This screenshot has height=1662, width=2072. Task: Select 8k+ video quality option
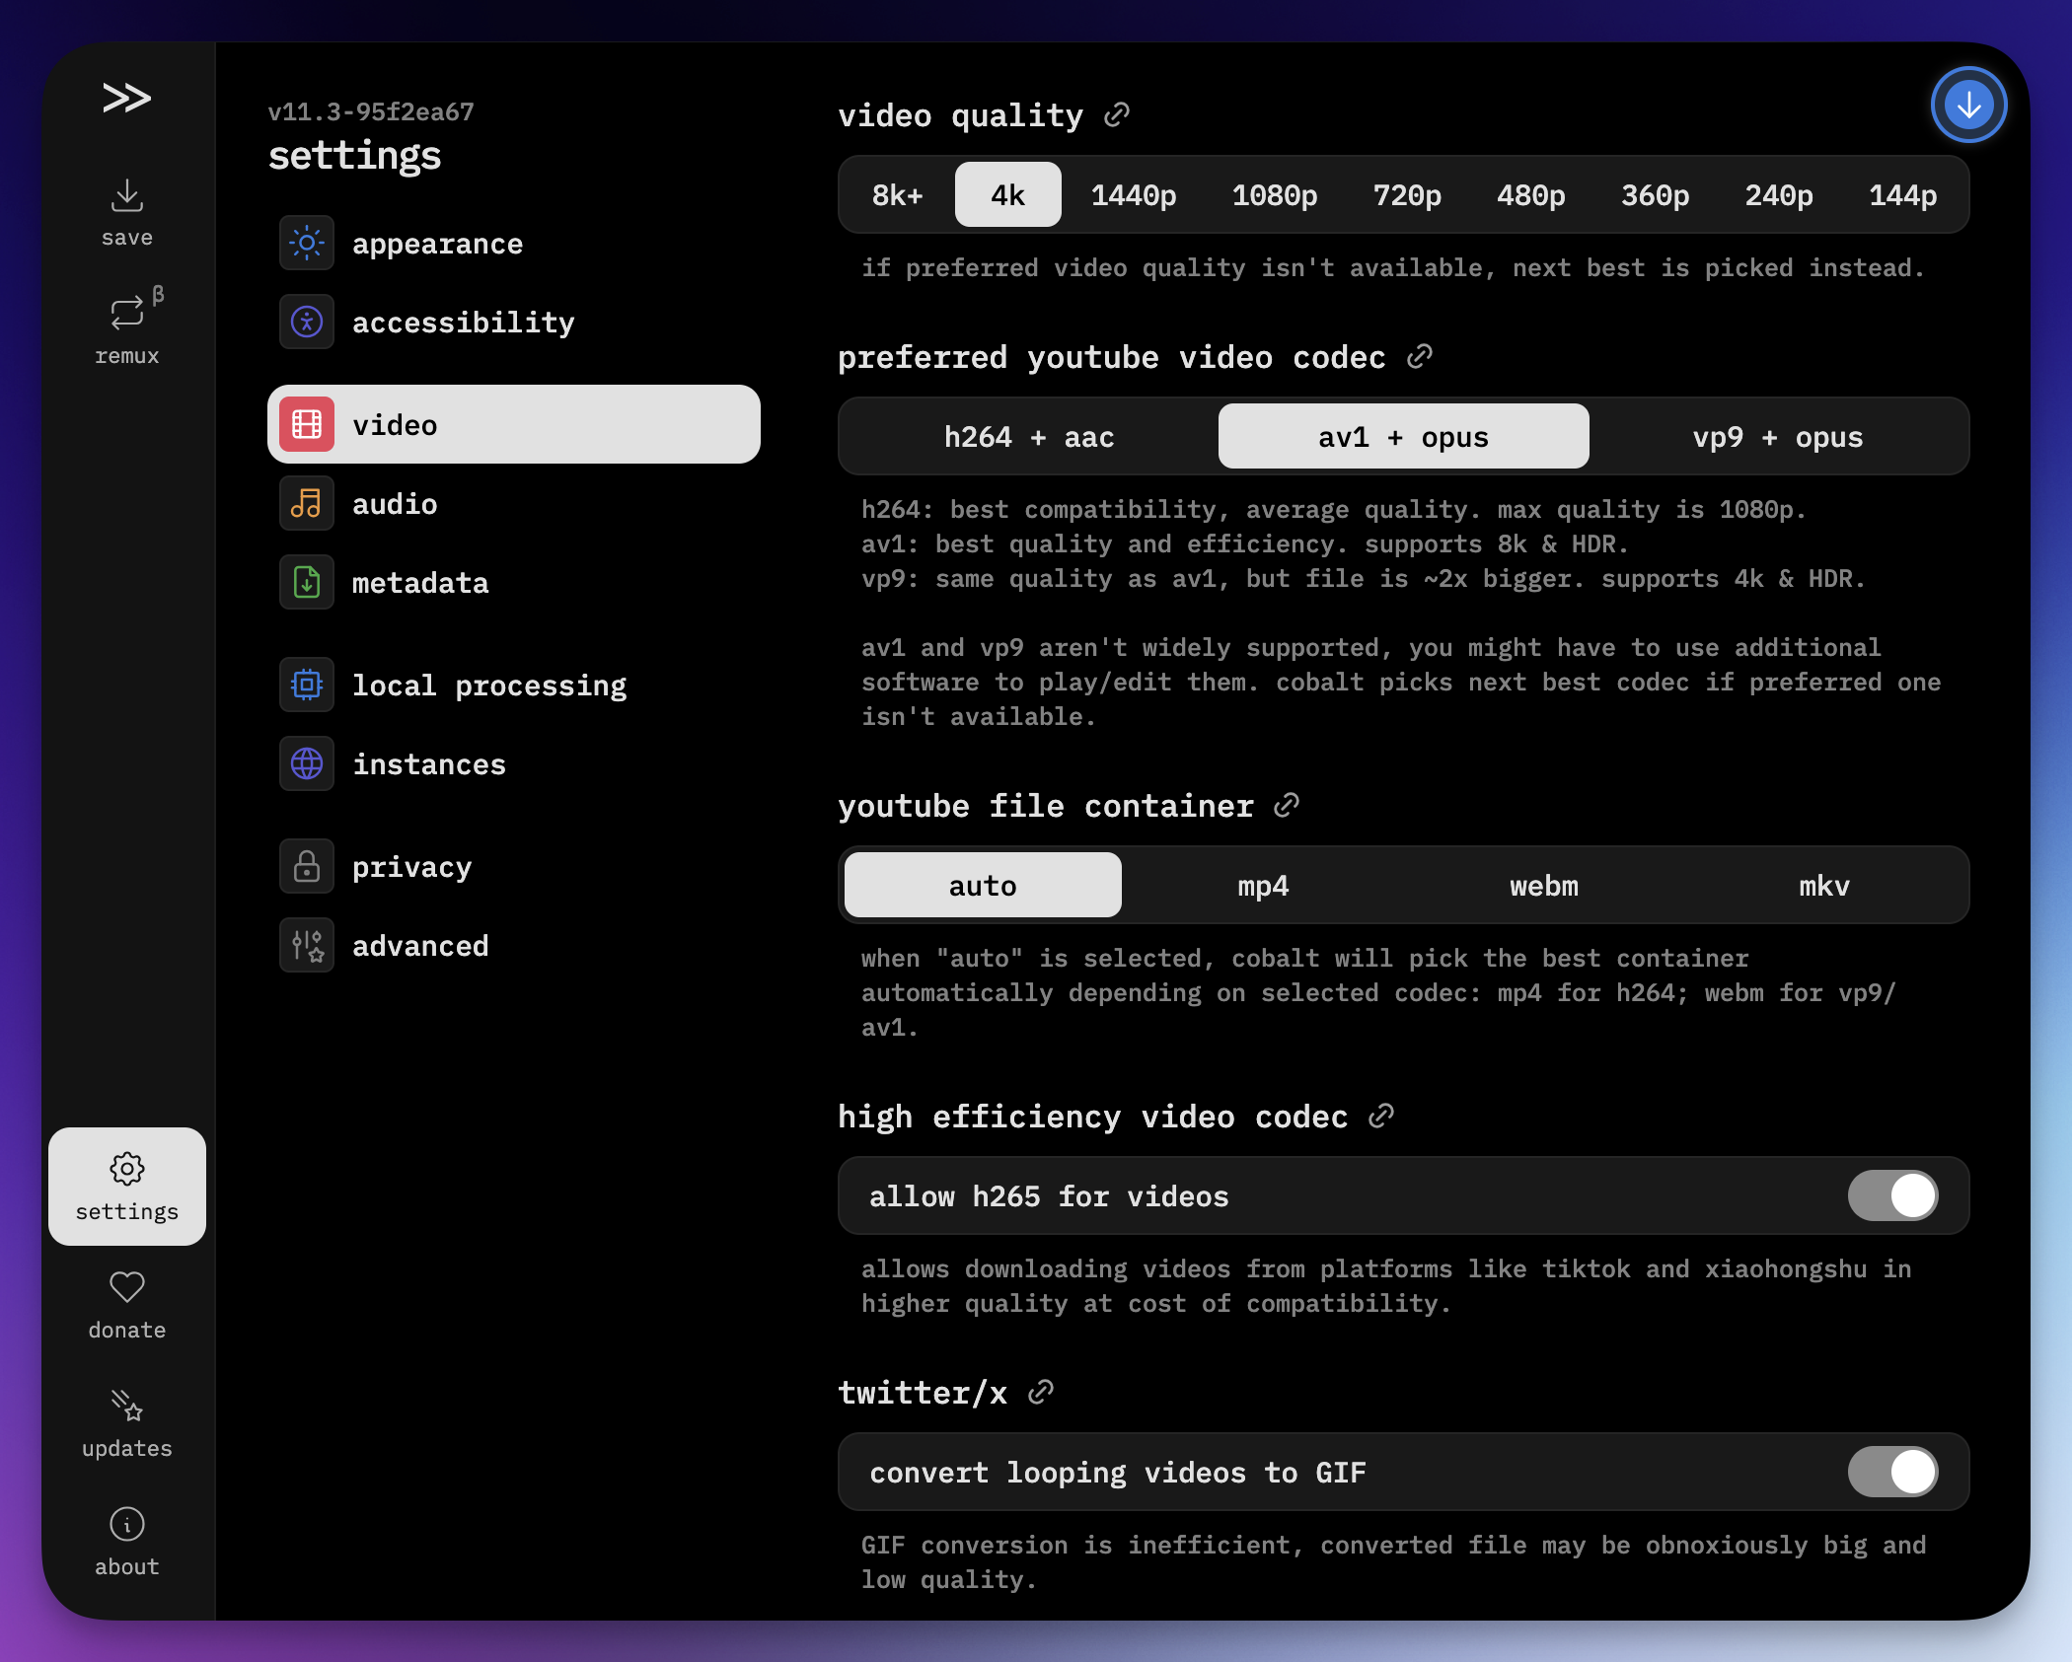(897, 195)
